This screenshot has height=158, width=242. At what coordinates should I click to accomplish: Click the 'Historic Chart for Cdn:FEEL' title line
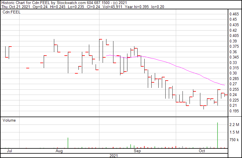64,3
